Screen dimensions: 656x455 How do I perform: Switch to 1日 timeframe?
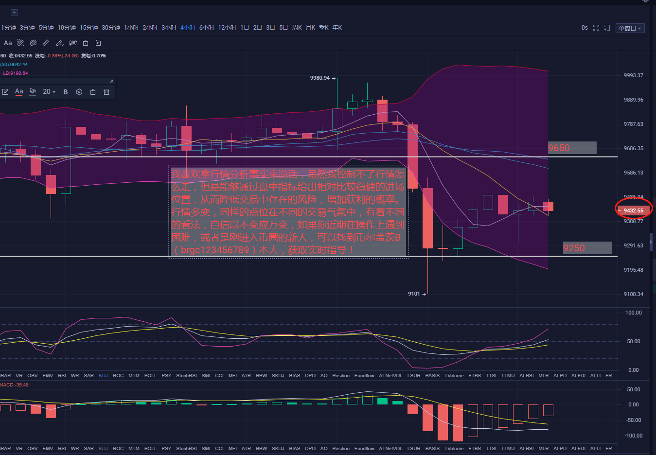[245, 28]
